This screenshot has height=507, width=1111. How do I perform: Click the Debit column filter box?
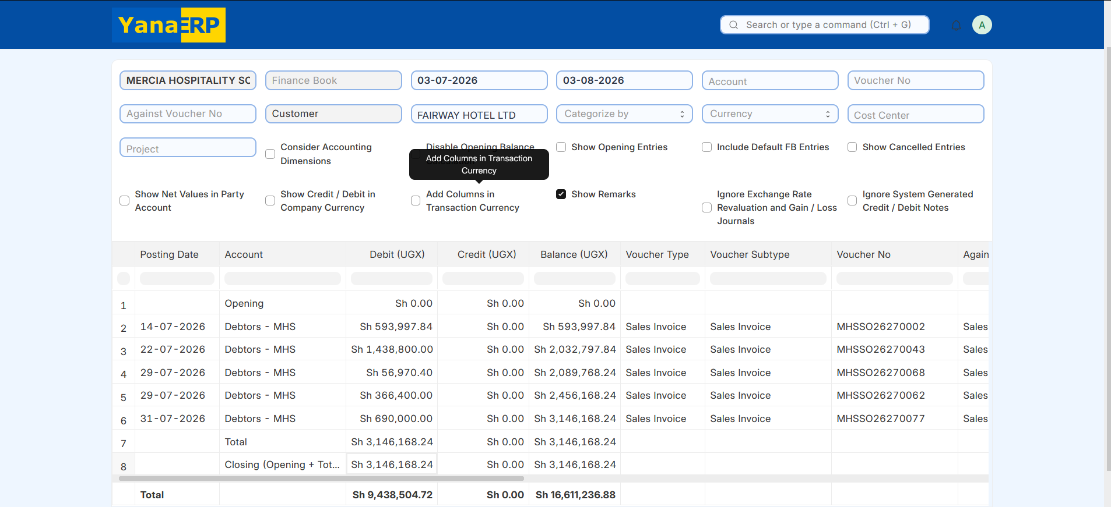[x=392, y=279]
